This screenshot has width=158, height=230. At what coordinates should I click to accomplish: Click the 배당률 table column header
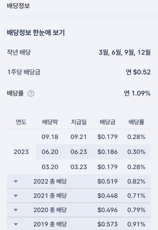click(136, 122)
